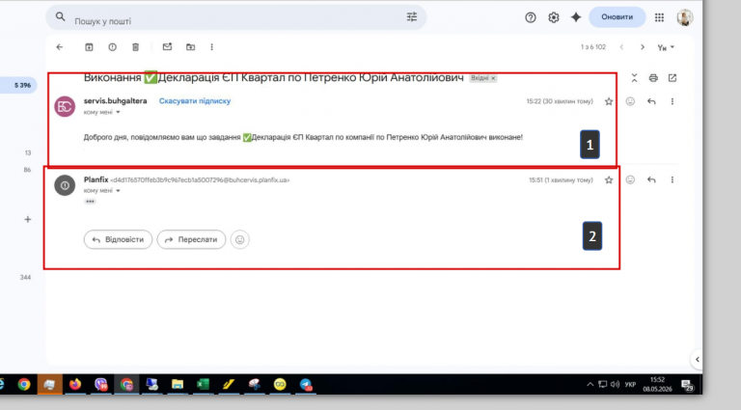Screen dimensions: 741x410
Task: Open Firefox from the taskbar
Action: coord(75,385)
